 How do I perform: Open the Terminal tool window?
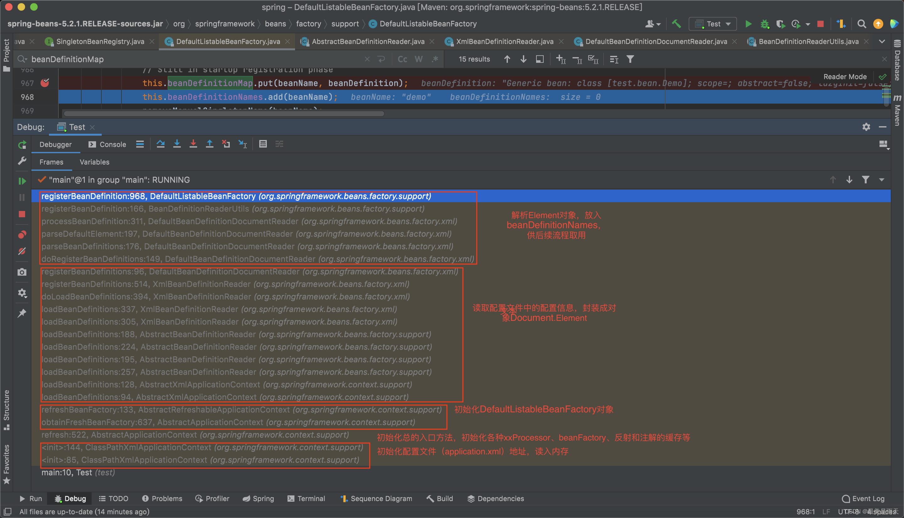[x=306, y=499]
